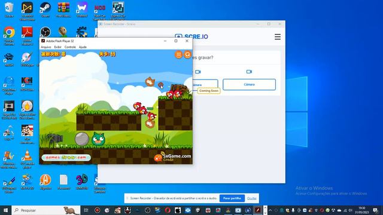The width and height of the screenshot is (383, 215).
Task: Open the VLC media player desktop icon
Action: 27,159
